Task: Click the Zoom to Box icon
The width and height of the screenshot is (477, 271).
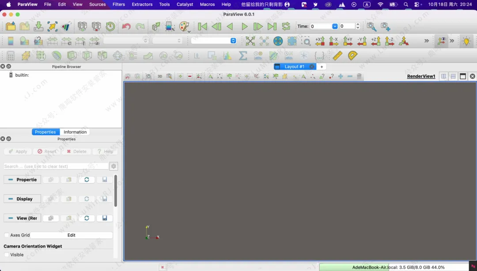Action: pyautogui.click(x=306, y=41)
